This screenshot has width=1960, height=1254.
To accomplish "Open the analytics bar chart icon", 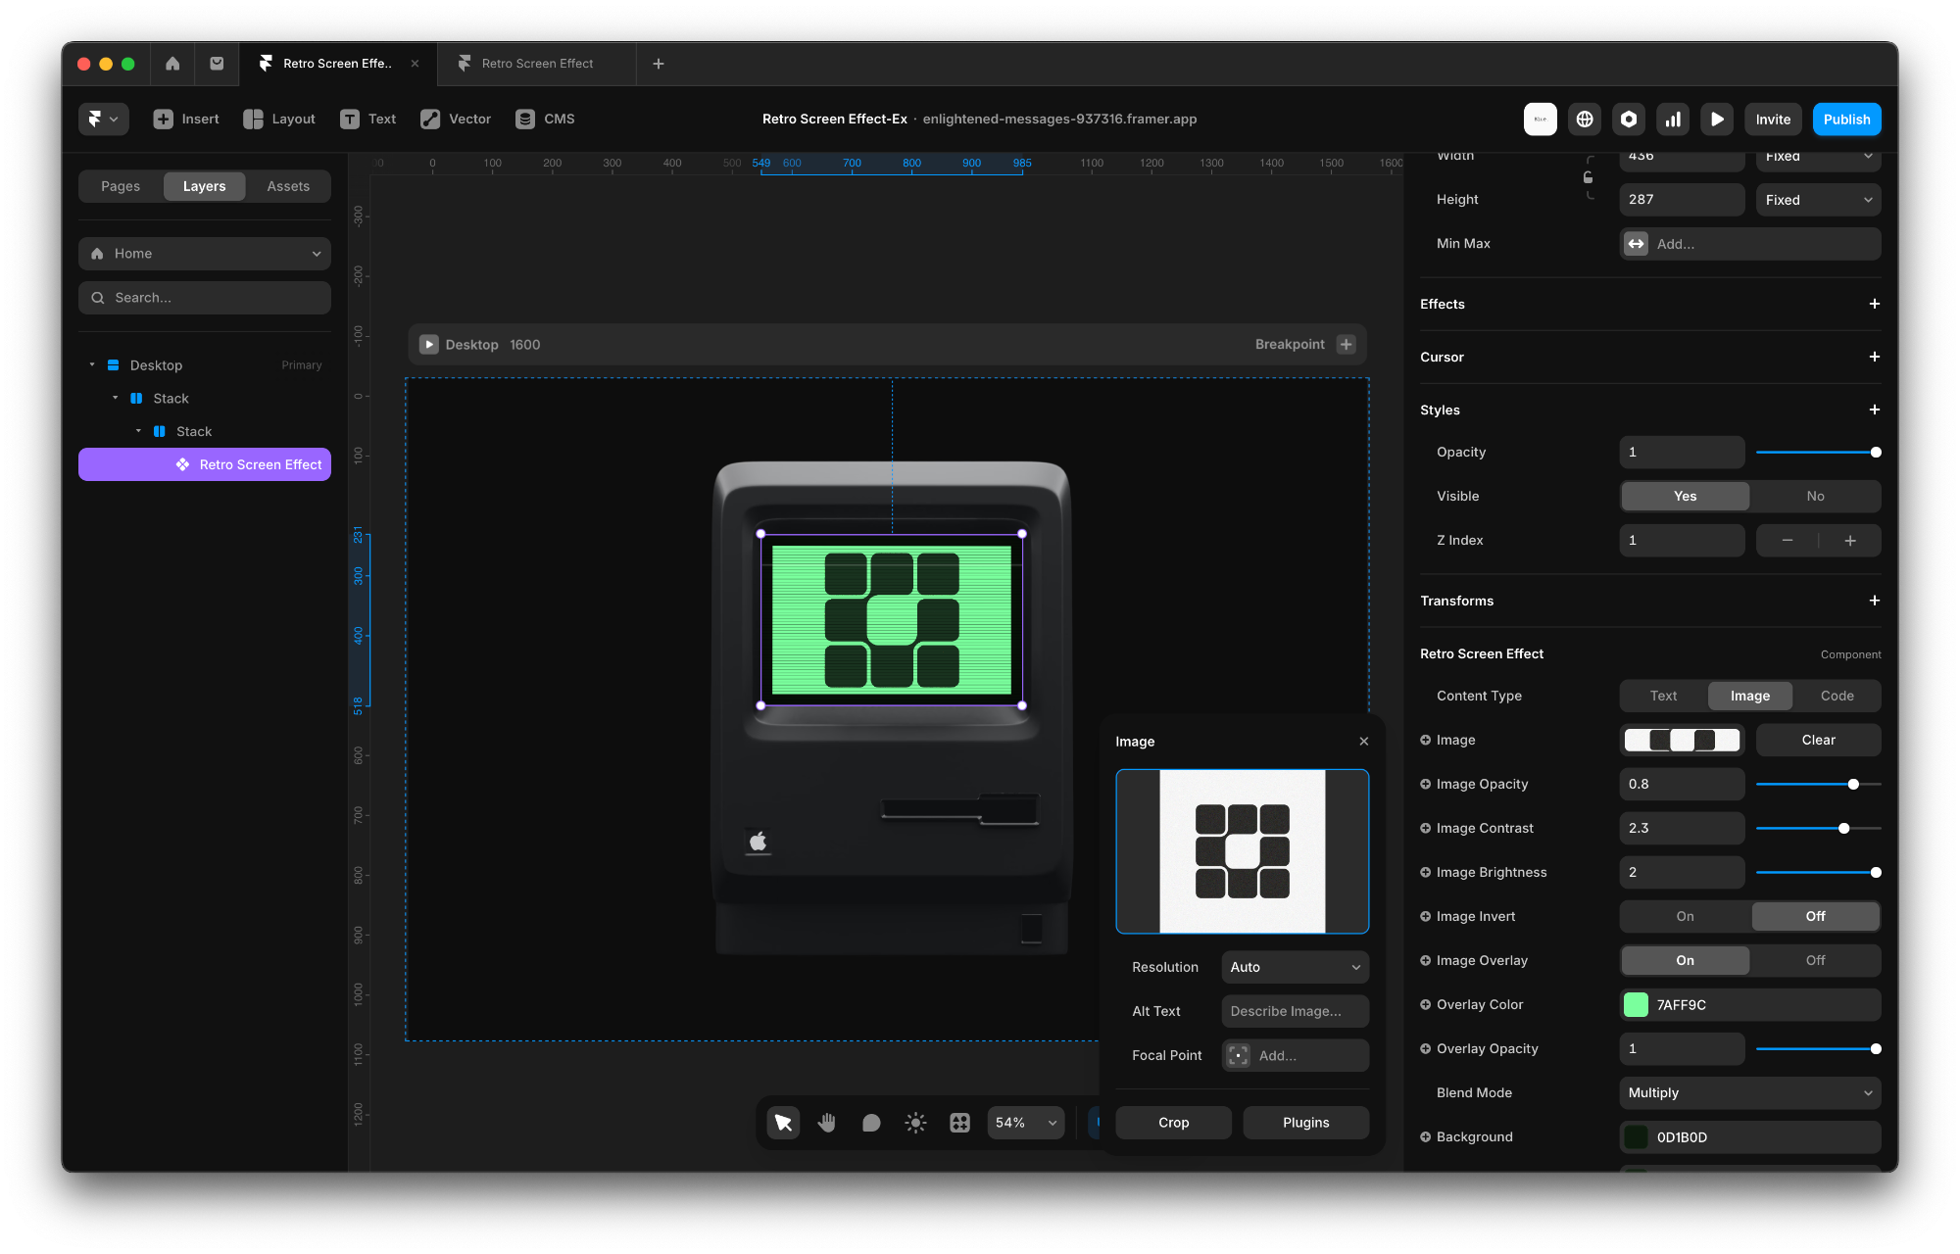I will coord(1673,120).
